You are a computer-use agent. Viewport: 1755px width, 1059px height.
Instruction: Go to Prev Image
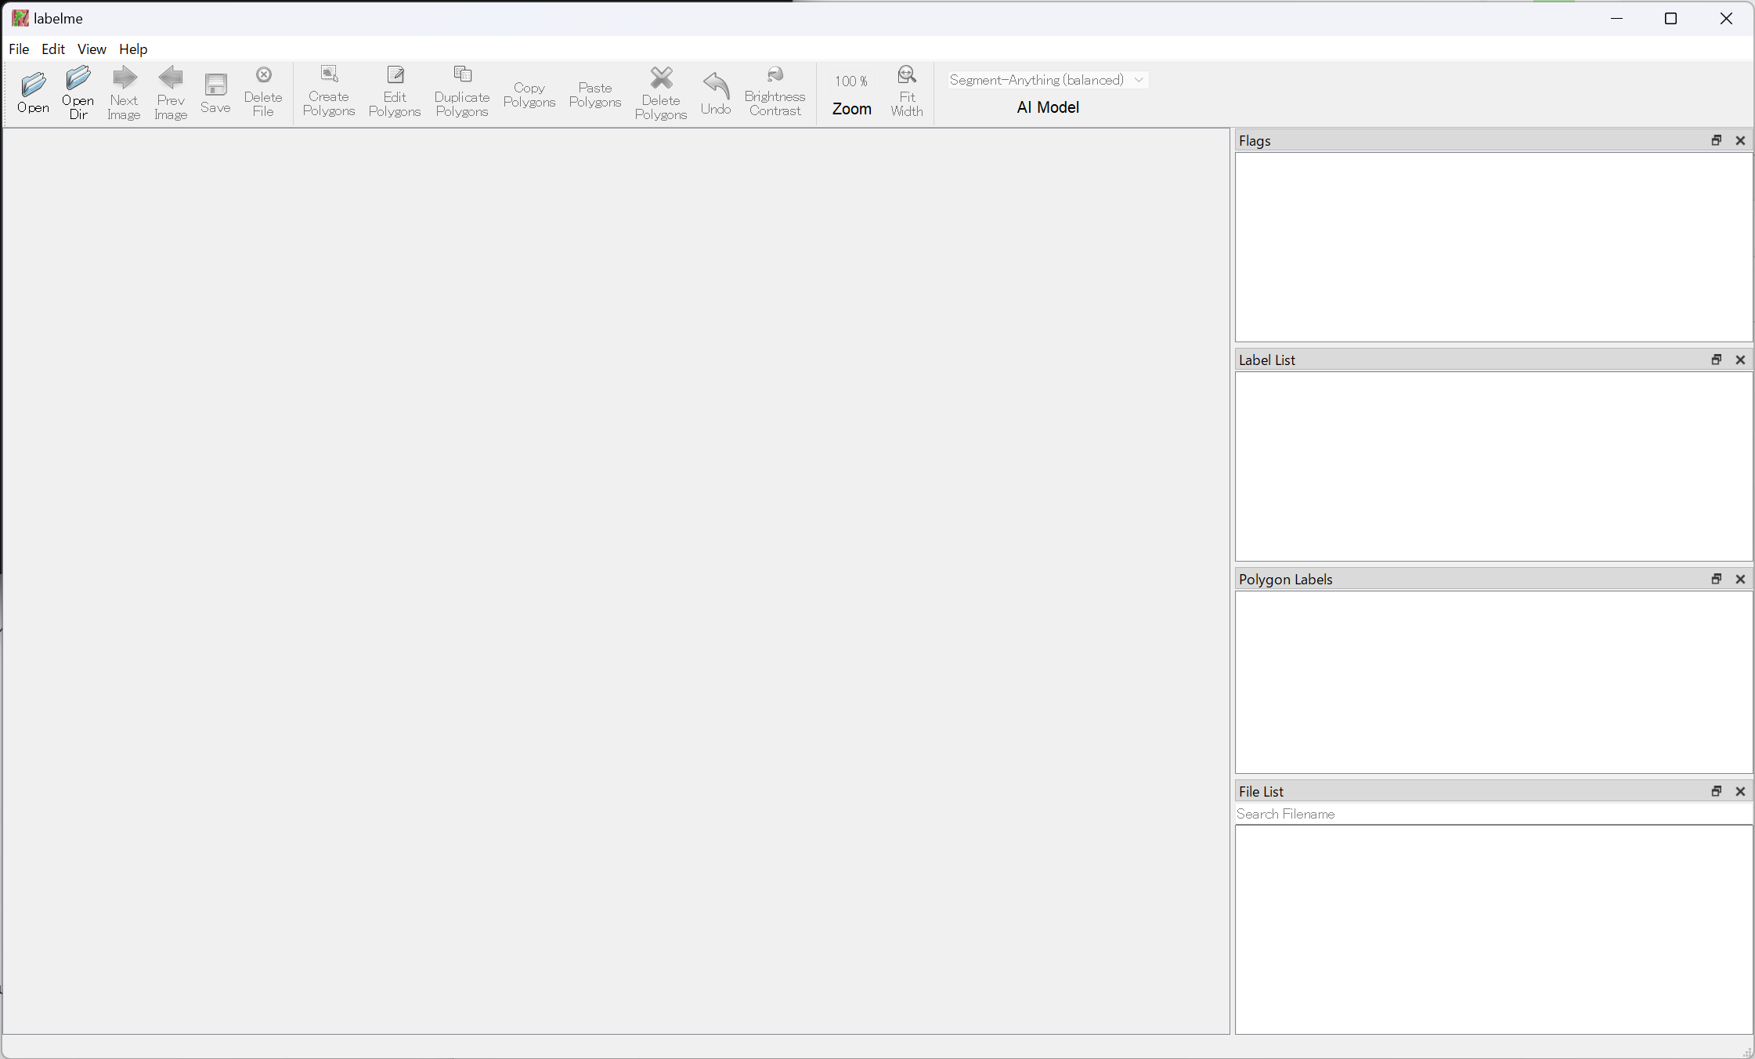[170, 78]
